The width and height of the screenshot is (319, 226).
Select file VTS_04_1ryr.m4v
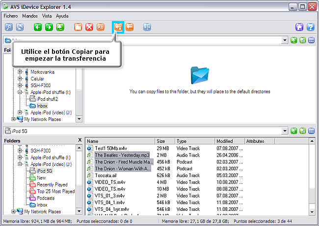112,209
